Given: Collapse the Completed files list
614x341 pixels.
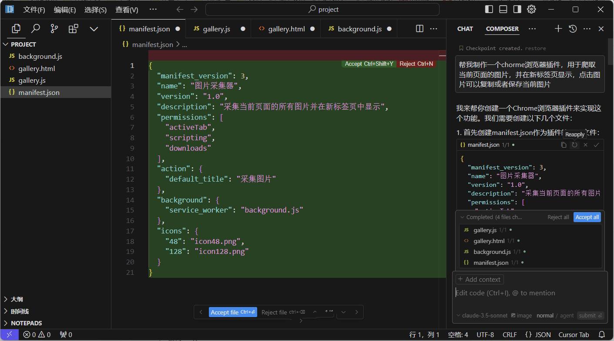Looking at the screenshot, I should pos(462,217).
